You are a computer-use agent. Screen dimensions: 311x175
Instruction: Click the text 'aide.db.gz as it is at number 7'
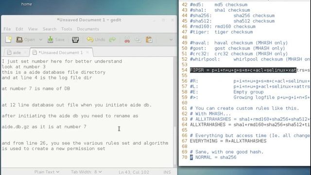click(x=44, y=126)
